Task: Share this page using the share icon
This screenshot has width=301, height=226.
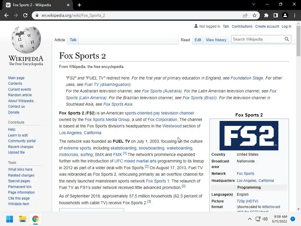Action: pyautogui.click(x=245, y=15)
